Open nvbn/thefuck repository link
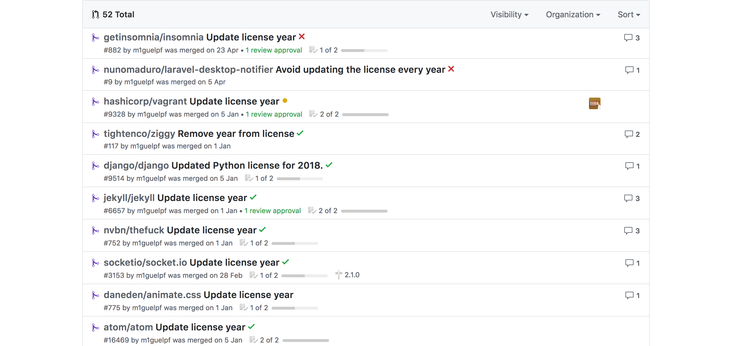Screen dimensions: 732x346 click(x=134, y=230)
